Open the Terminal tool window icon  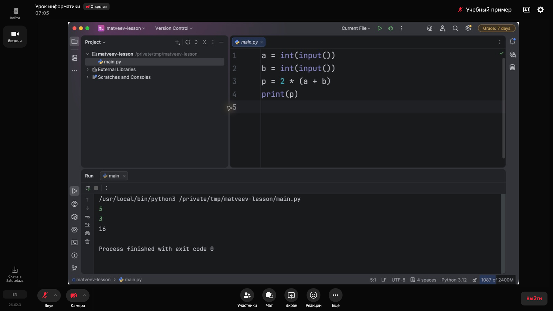pyautogui.click(x=74, y=243)
